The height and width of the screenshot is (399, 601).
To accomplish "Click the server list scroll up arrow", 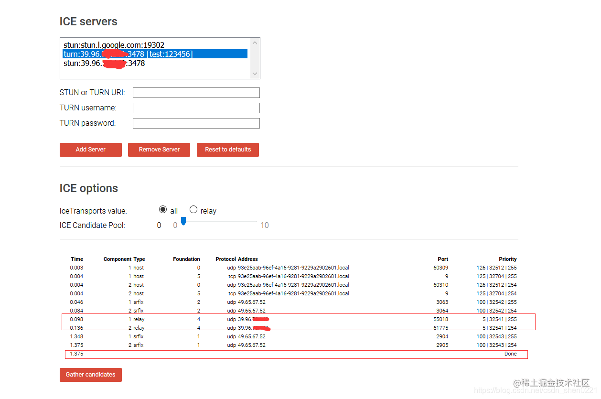I will coord(255,43).
